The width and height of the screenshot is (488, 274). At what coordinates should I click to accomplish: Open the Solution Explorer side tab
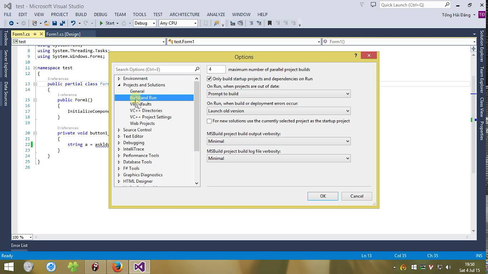[482, 46]
